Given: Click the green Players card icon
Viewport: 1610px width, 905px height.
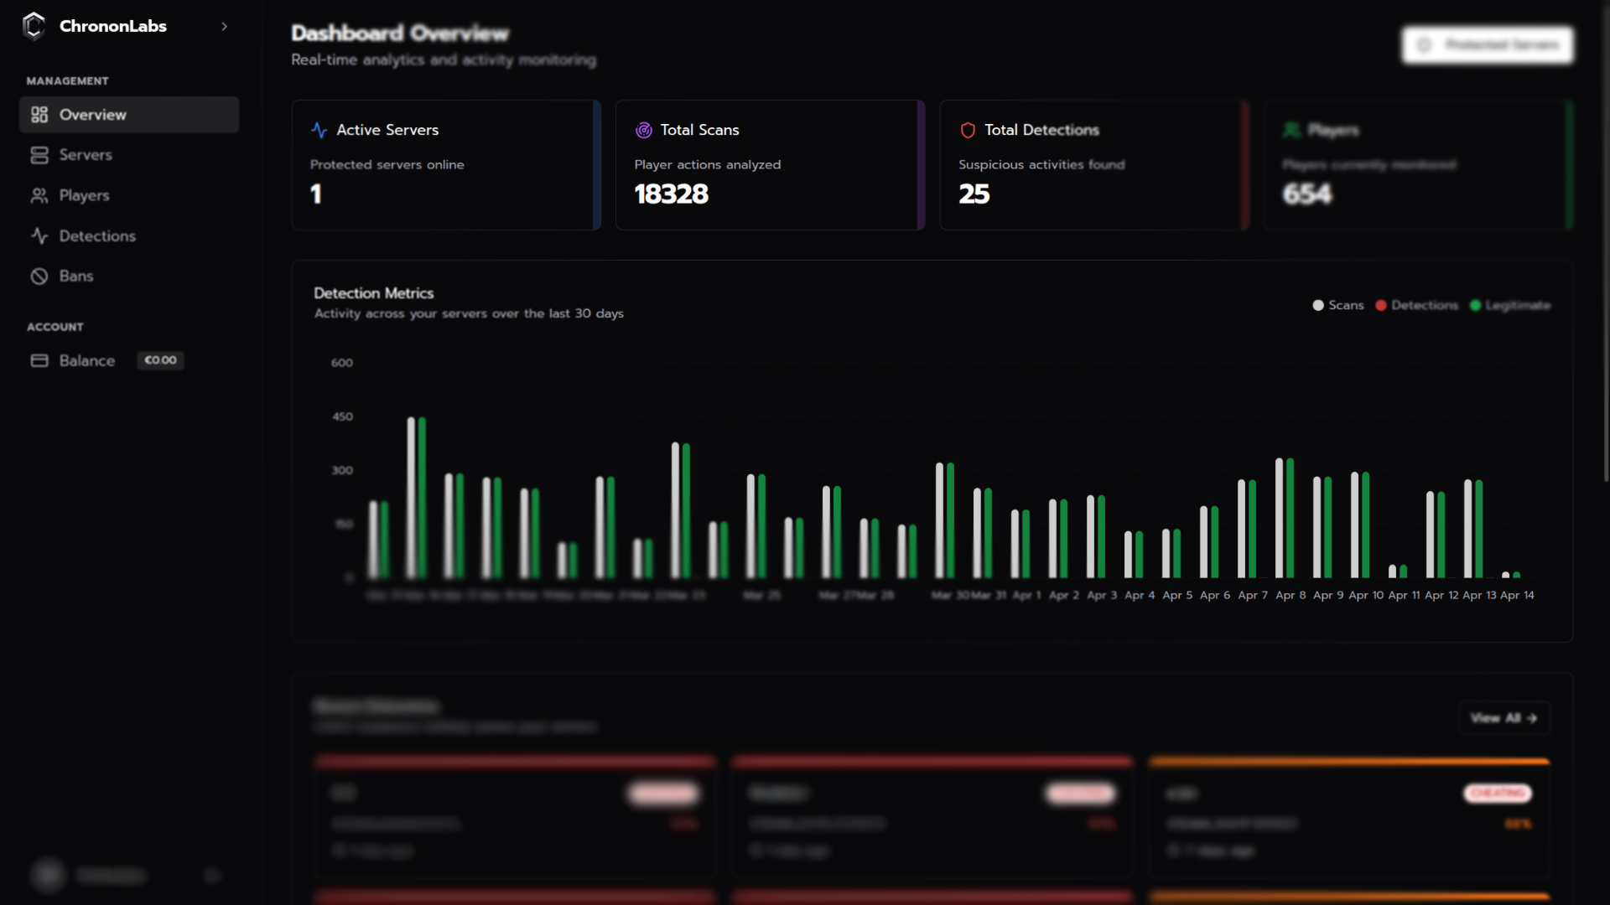Looking at the screenshot, I should point(1292,130).
